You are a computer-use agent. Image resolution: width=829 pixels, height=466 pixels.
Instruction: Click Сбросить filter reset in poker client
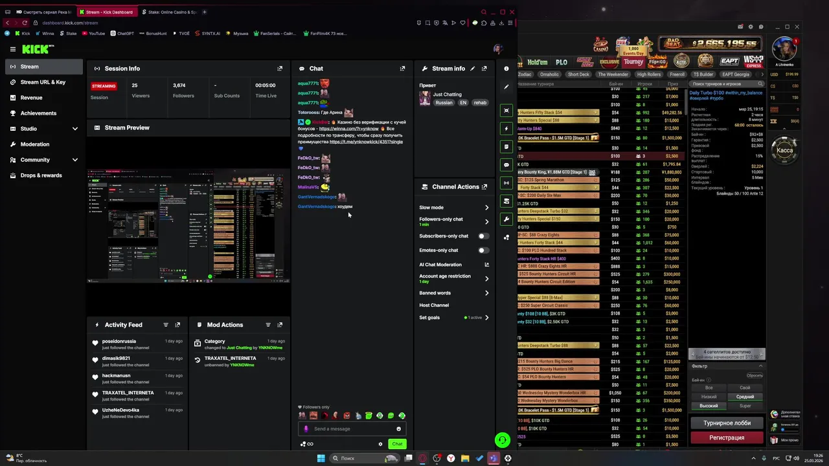pos(755,375)
